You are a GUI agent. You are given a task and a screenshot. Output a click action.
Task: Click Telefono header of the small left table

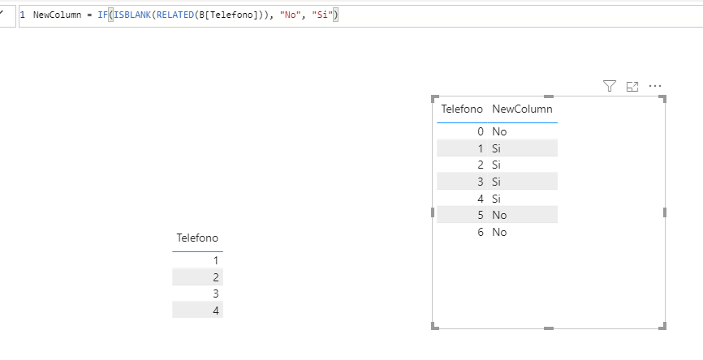197,238
